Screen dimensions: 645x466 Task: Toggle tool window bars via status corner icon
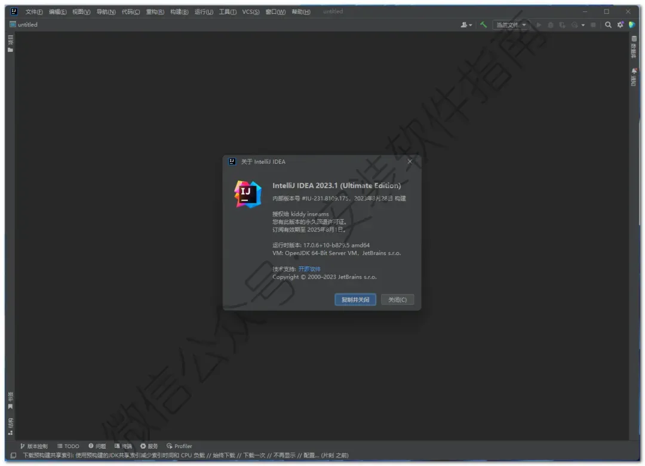point(13,455)
